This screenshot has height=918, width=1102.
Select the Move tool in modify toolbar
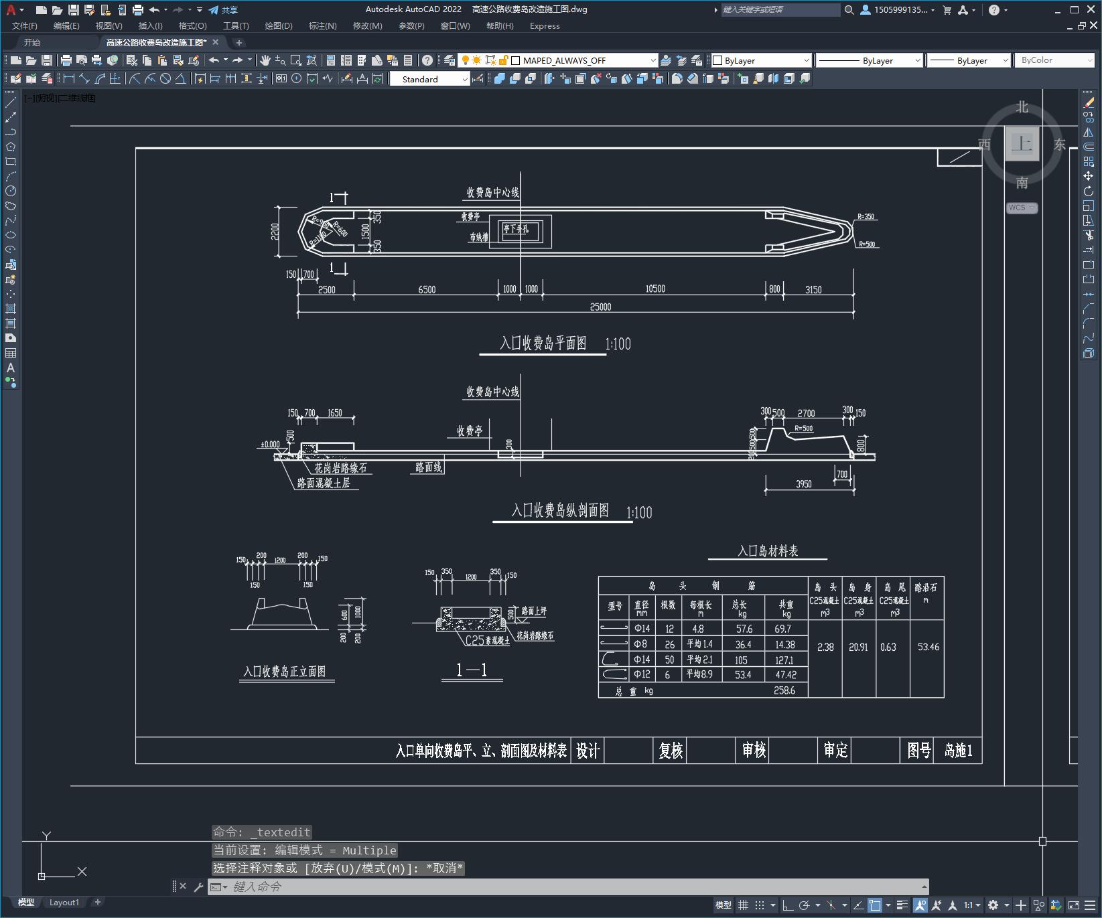(x=1089, y=176)
